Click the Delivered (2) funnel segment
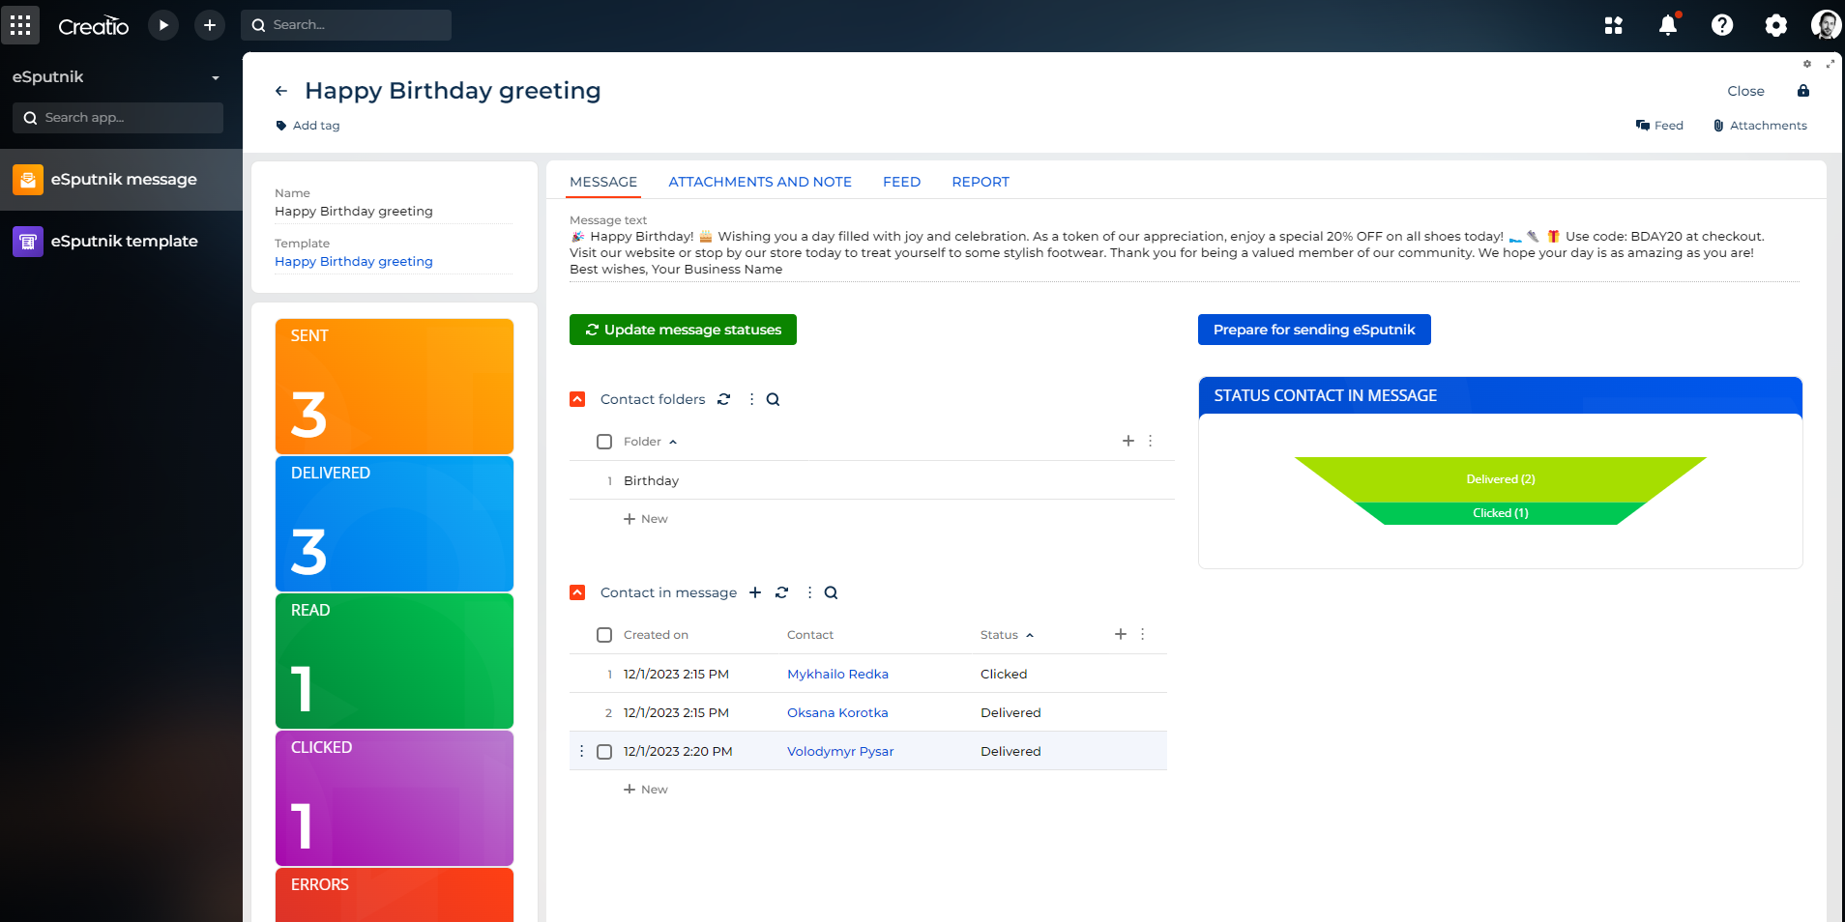The image size is (1845, 922). 1501,479
